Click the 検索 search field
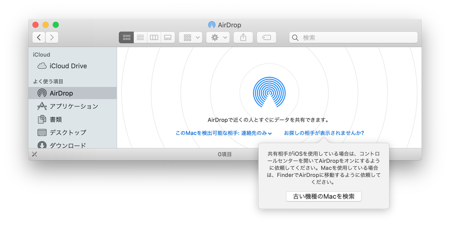 tap(353, 38)
